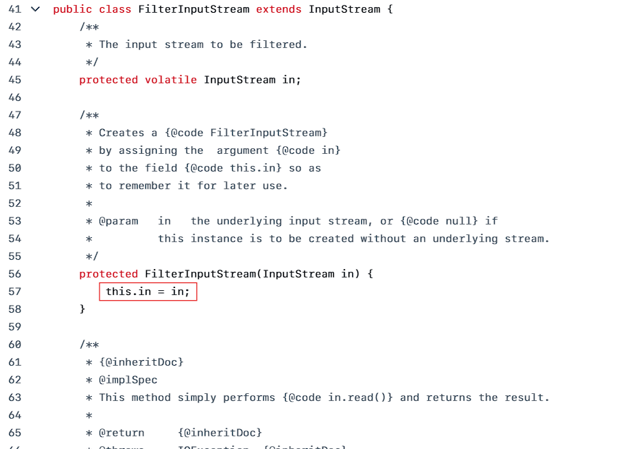Screen dimensions: 640x449
Task: Click 'class' keyword in the declaration
Action: [116, 9]
